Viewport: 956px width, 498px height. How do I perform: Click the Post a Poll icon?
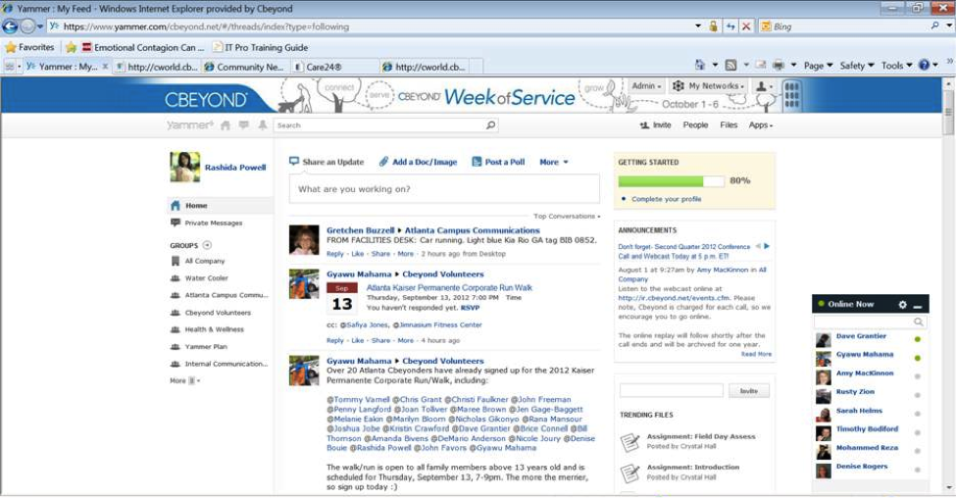477,162
